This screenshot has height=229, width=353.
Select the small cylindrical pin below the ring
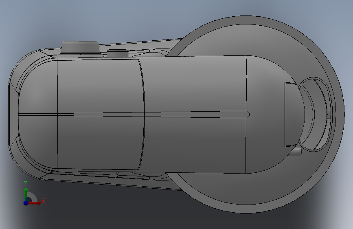pos(296,152)
